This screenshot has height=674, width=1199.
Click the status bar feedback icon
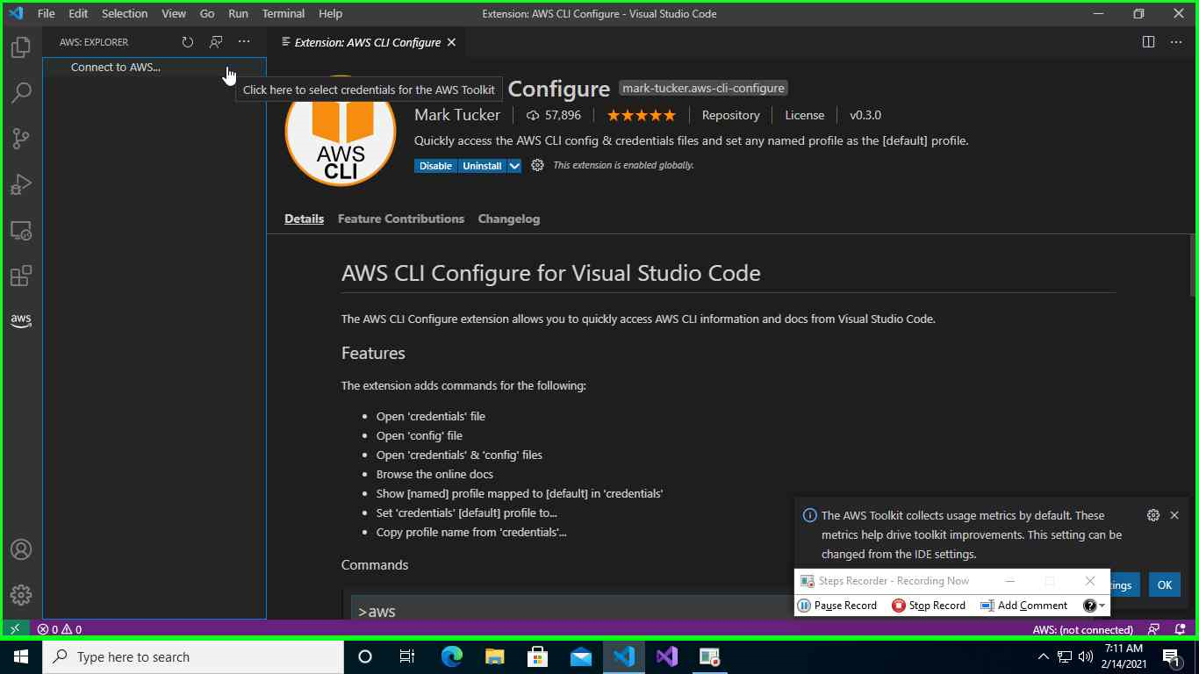(x=1153, y=629)
